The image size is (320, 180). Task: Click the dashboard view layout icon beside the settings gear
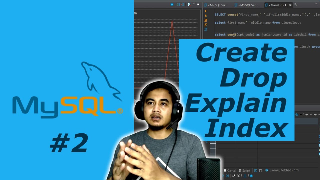point(178,4)
